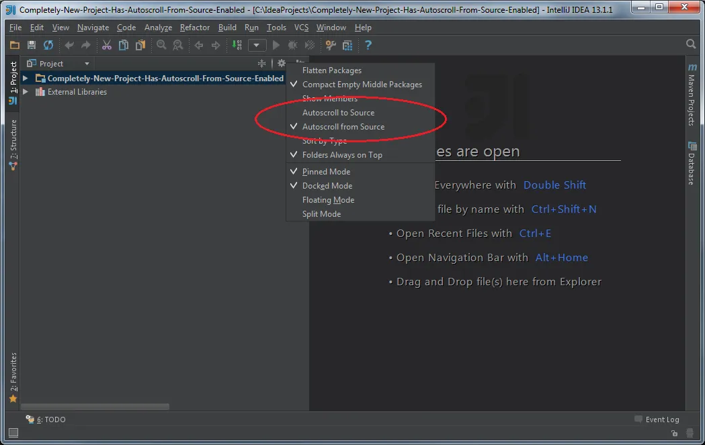Enable Flatten Packages option
This screenshot has width=705, height=445.
pos(360,70)
